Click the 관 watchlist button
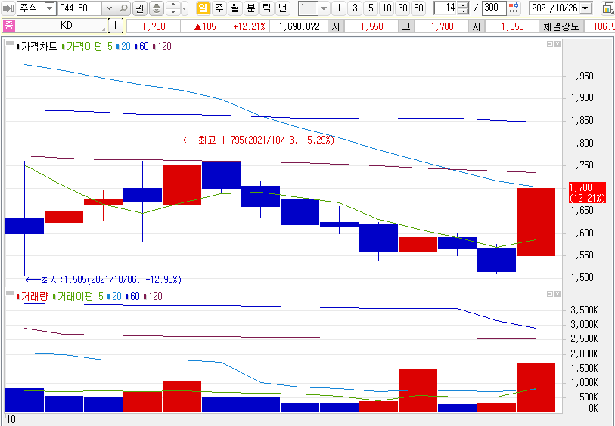The image size is (615, 426). tap(140, 8)
